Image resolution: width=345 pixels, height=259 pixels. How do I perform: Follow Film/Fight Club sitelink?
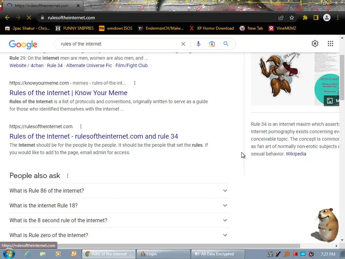[x=132, y=65]
